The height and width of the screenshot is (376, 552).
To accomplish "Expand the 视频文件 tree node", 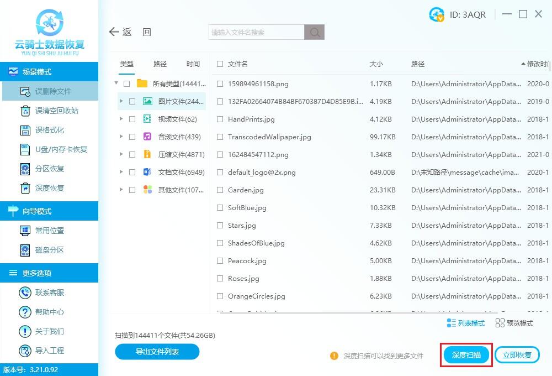I will (x=121, y=119).
